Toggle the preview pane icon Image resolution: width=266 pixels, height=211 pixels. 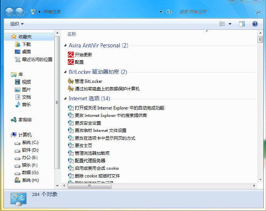[x=242, y=24]
